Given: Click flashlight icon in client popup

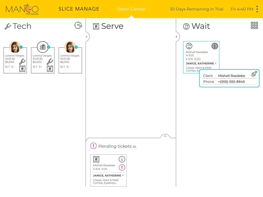Looking at the screenshot, I should pyautogui.click(x=254, y=74).
